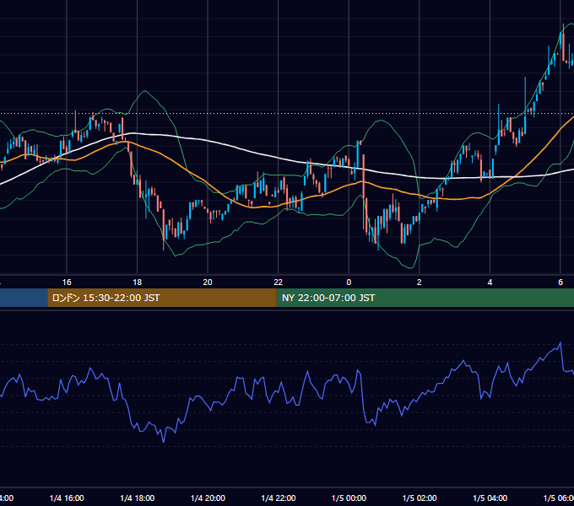Image resolution: width=574 pixels, height=506 pixels.
Task: Click the 22 hour label on upper axis
Action: tap(279, 283)
